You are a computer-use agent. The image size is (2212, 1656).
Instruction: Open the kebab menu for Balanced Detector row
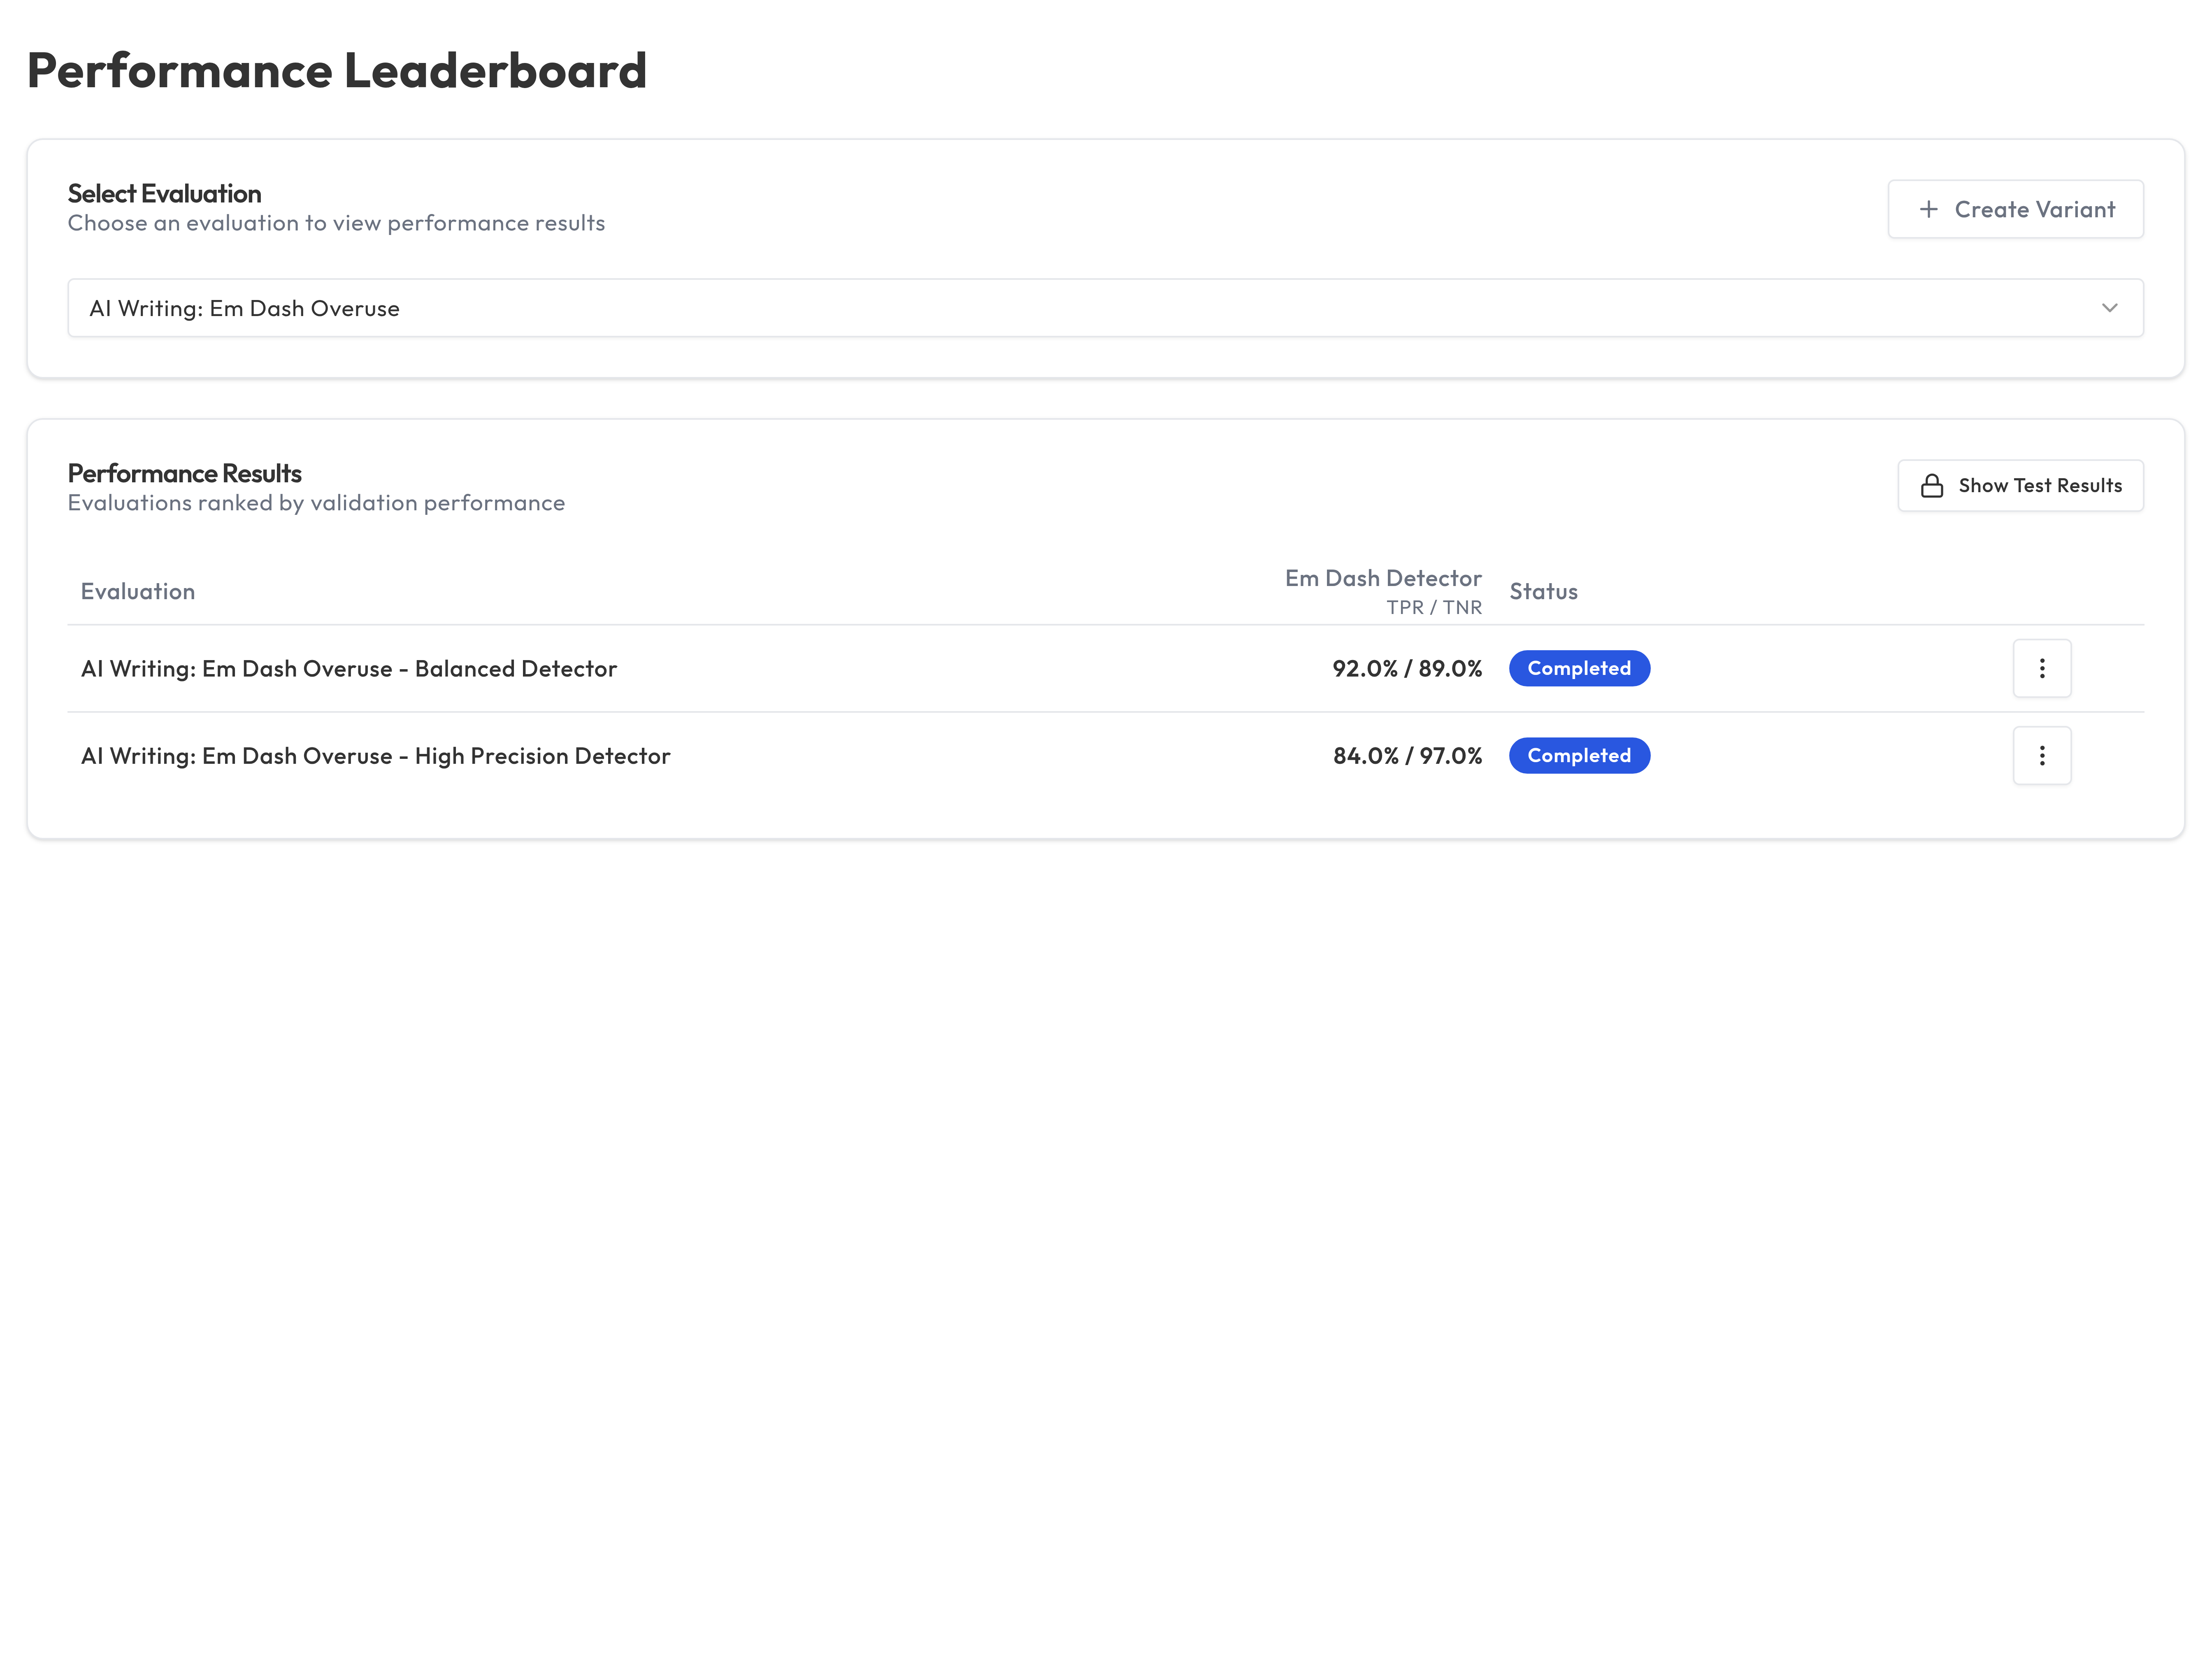coord(2042,668)
